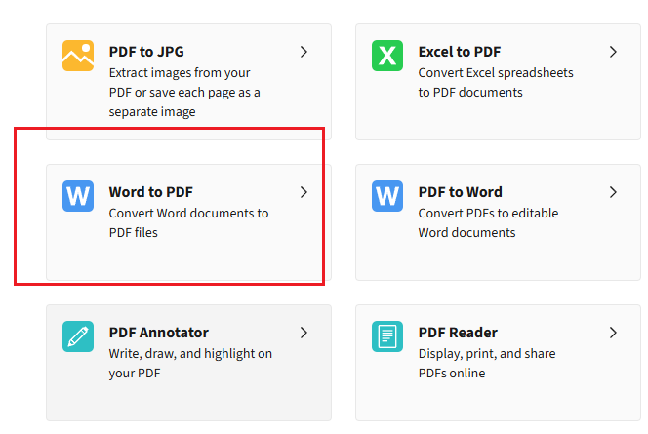Select the PDF to JPG title

[146, 52]
